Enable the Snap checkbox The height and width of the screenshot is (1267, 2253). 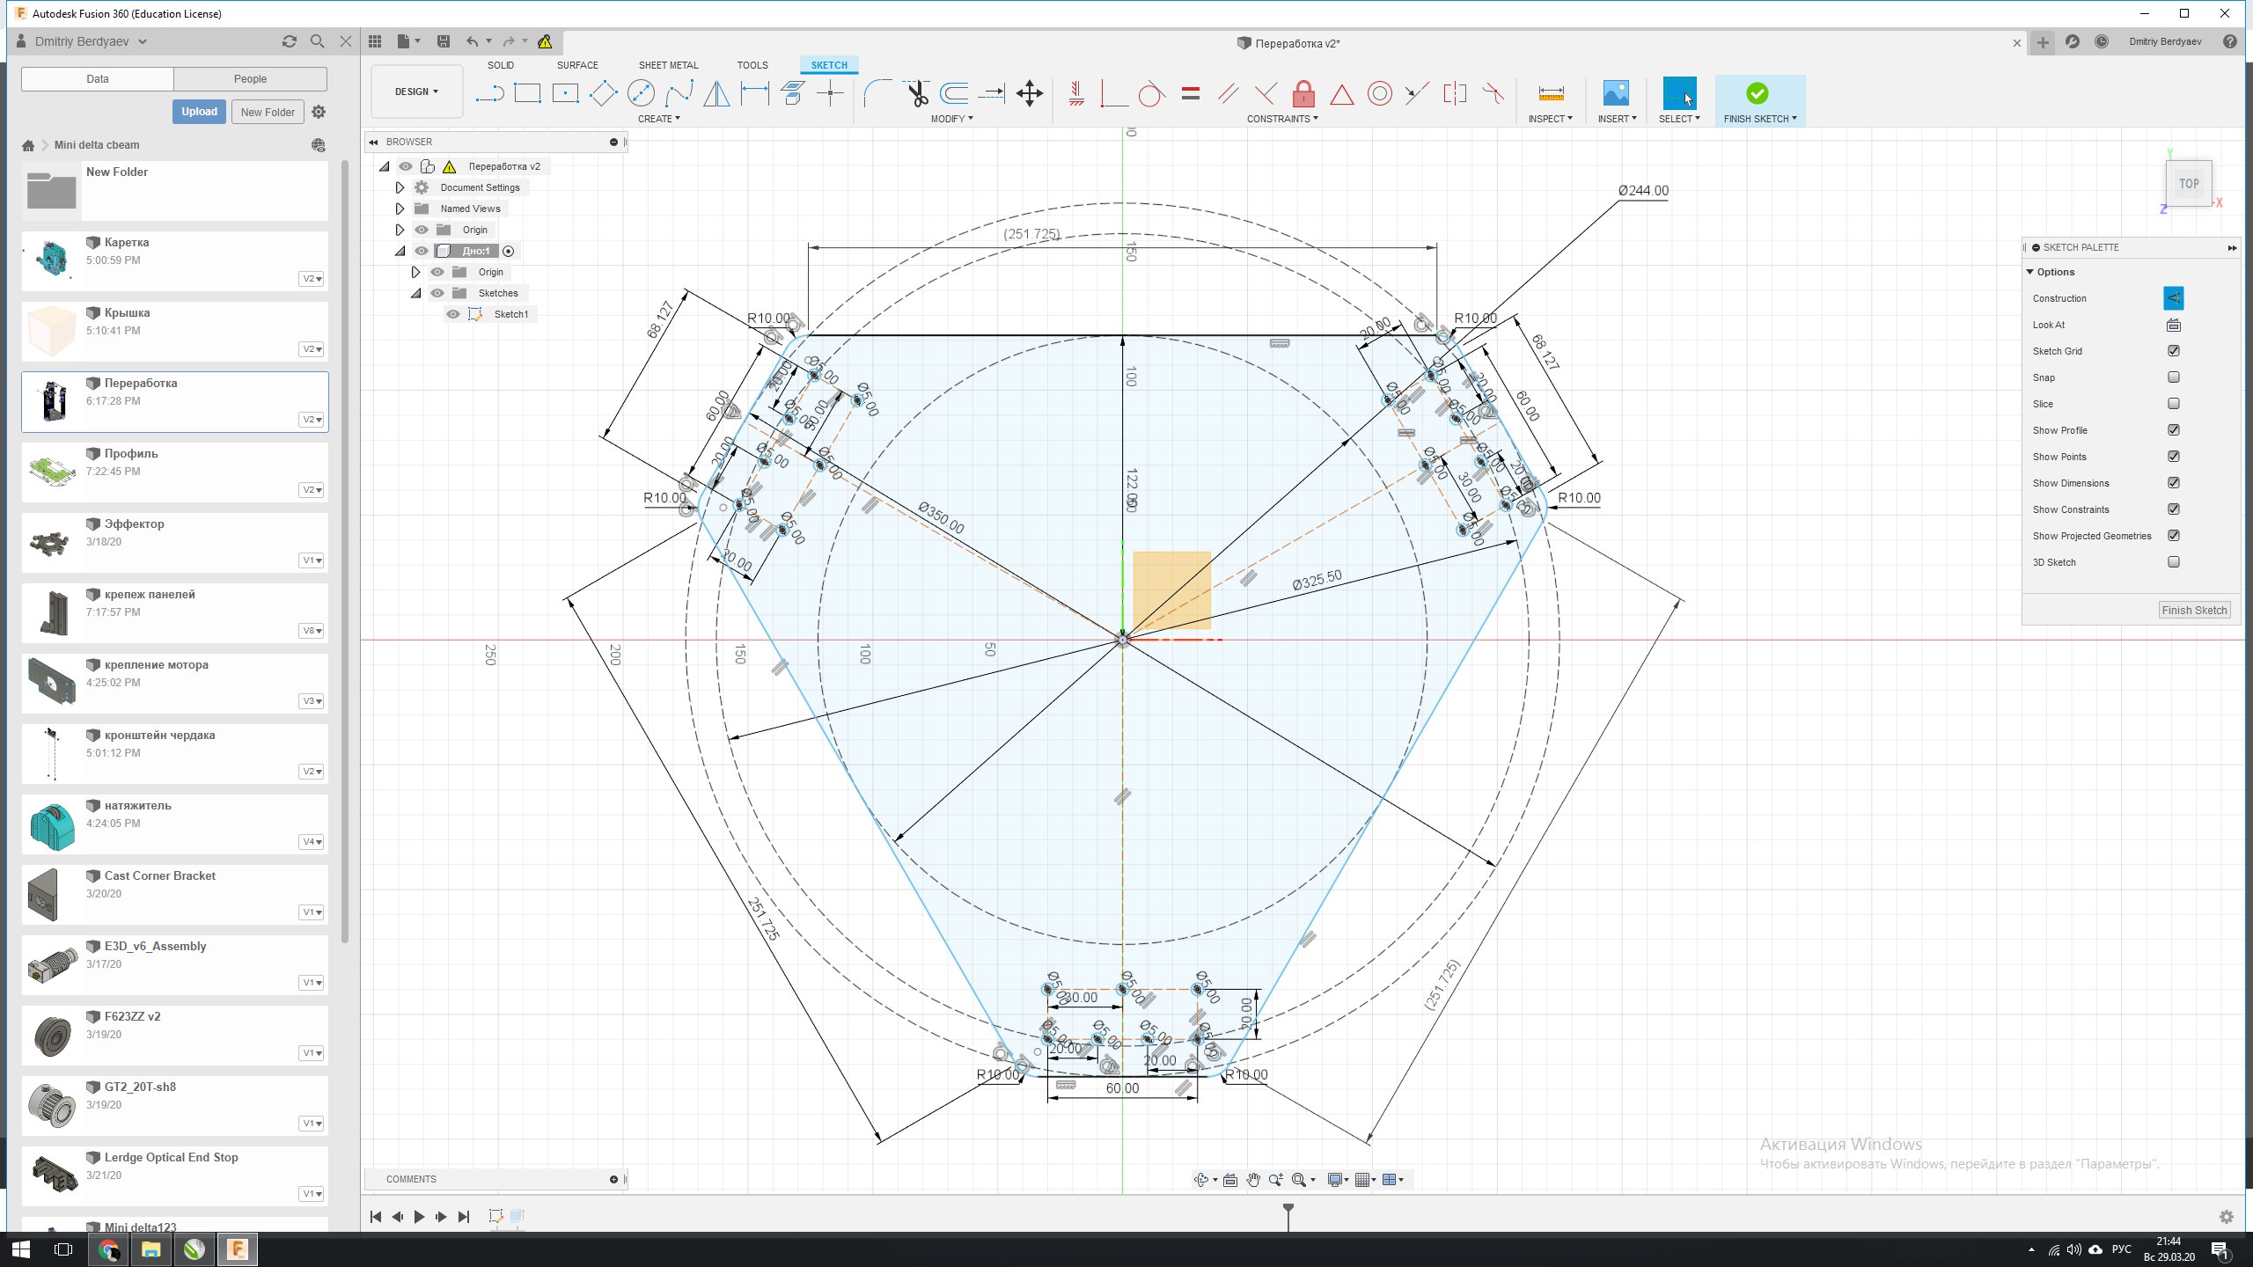2174,377
